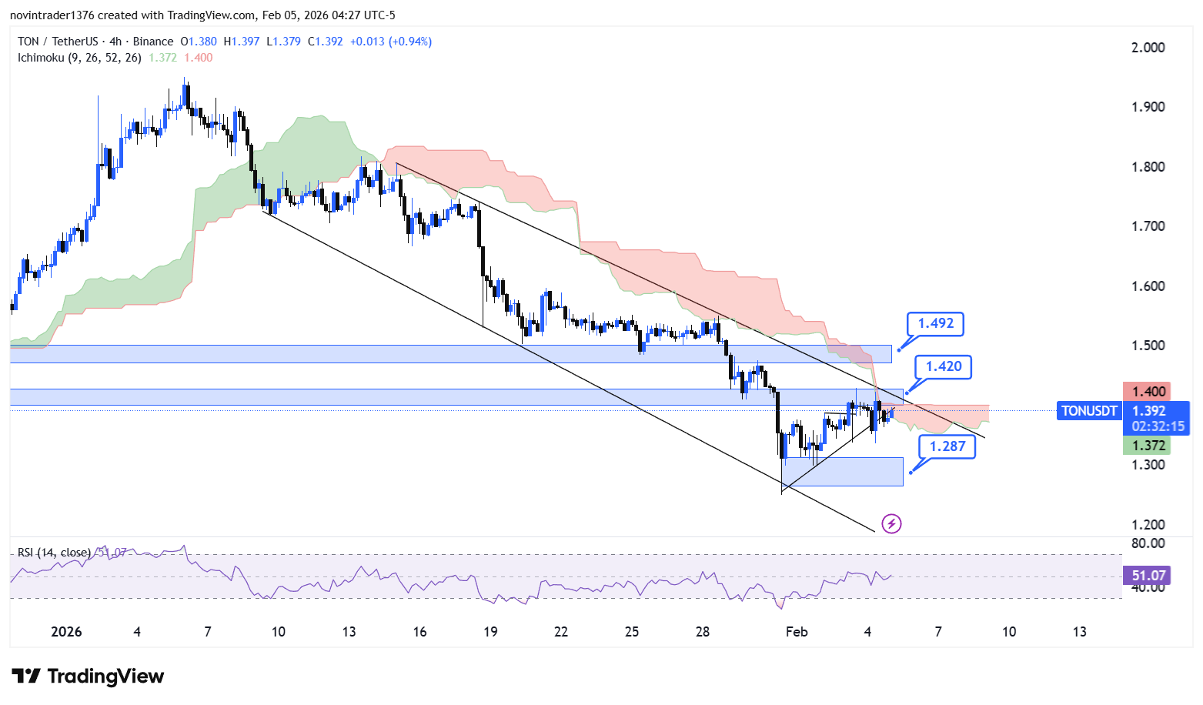This screenshot has height=705, width=1203.
Task: Click the 1.420 price callout label
Action: pyautogui.click(x=943, y=366)
